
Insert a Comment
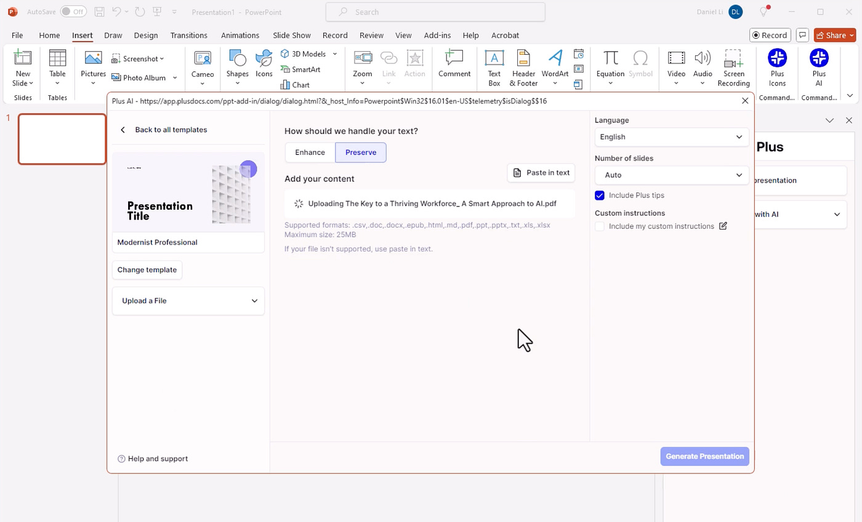pos(454,64)
